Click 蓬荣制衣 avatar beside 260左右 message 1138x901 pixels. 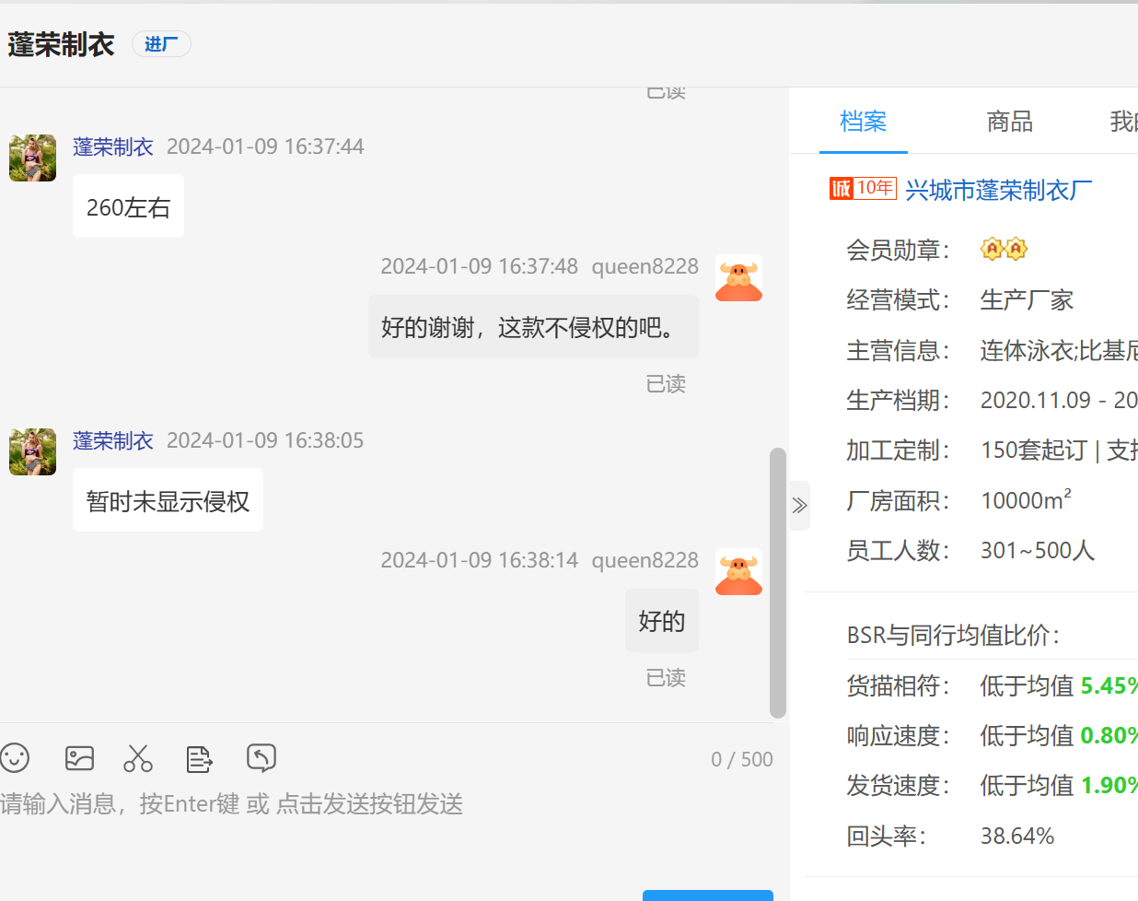click(x=32, y=158)
